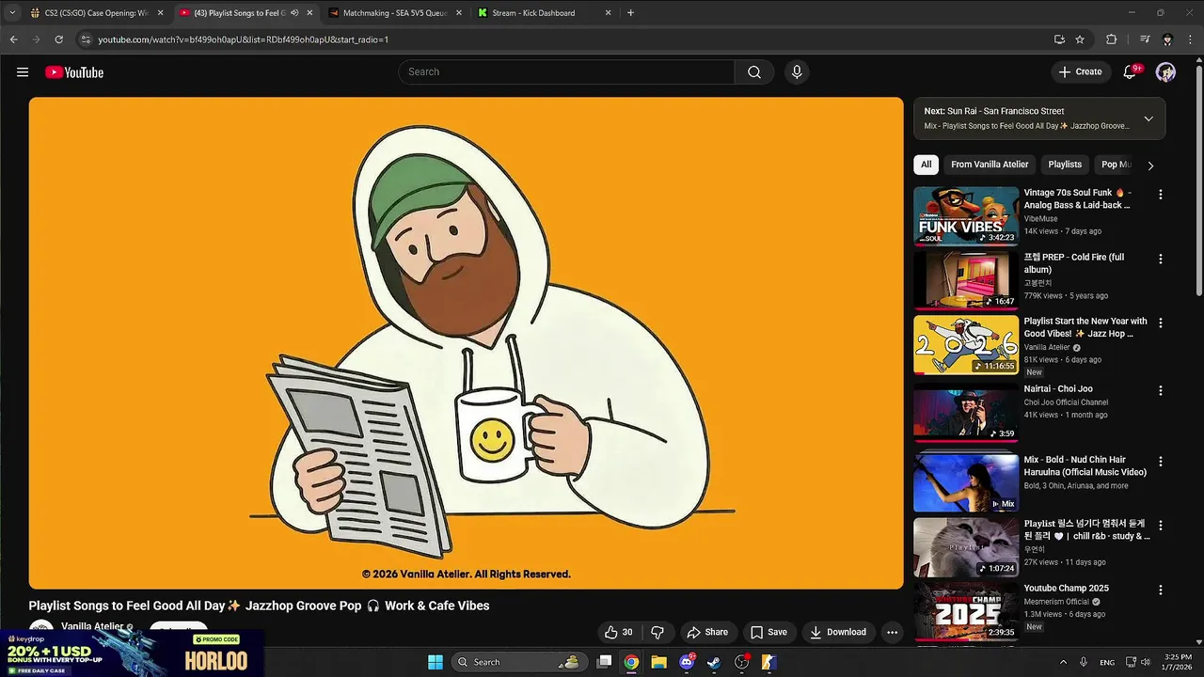Open options for Start the New Year playlist video
The height and width of the screenshot is (677, 1204).
[1160, 323]
